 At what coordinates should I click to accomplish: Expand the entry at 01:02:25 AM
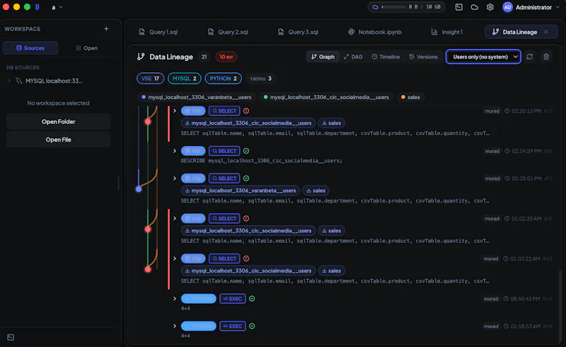point(175,218)
